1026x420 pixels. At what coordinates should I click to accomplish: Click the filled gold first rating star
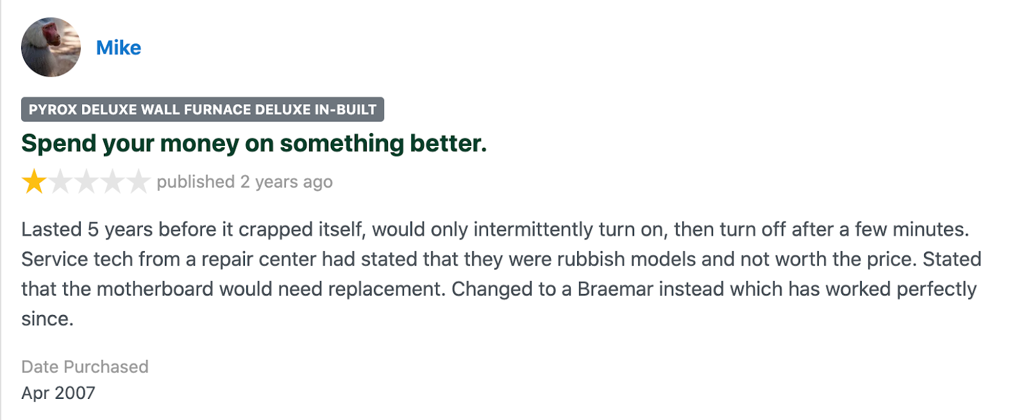[x=34, y=182]
